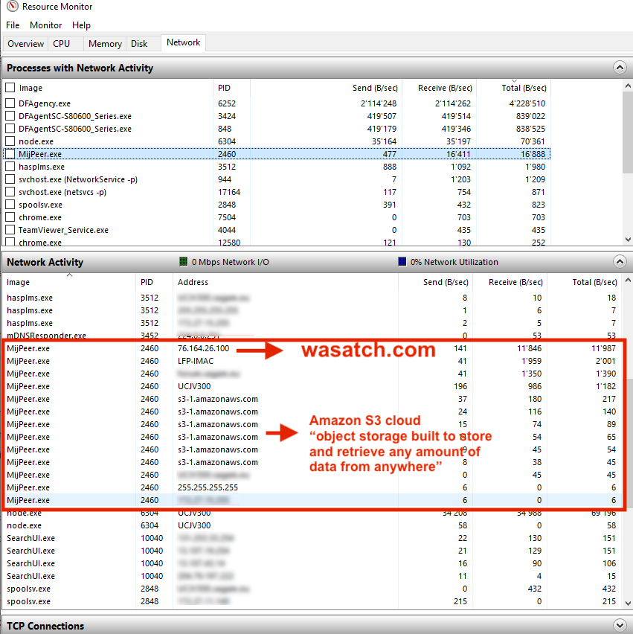The height and width of the screenshot is (634, 633).
Task: Sort processes by Send (B/sec) header
Action: pos(327,88)
